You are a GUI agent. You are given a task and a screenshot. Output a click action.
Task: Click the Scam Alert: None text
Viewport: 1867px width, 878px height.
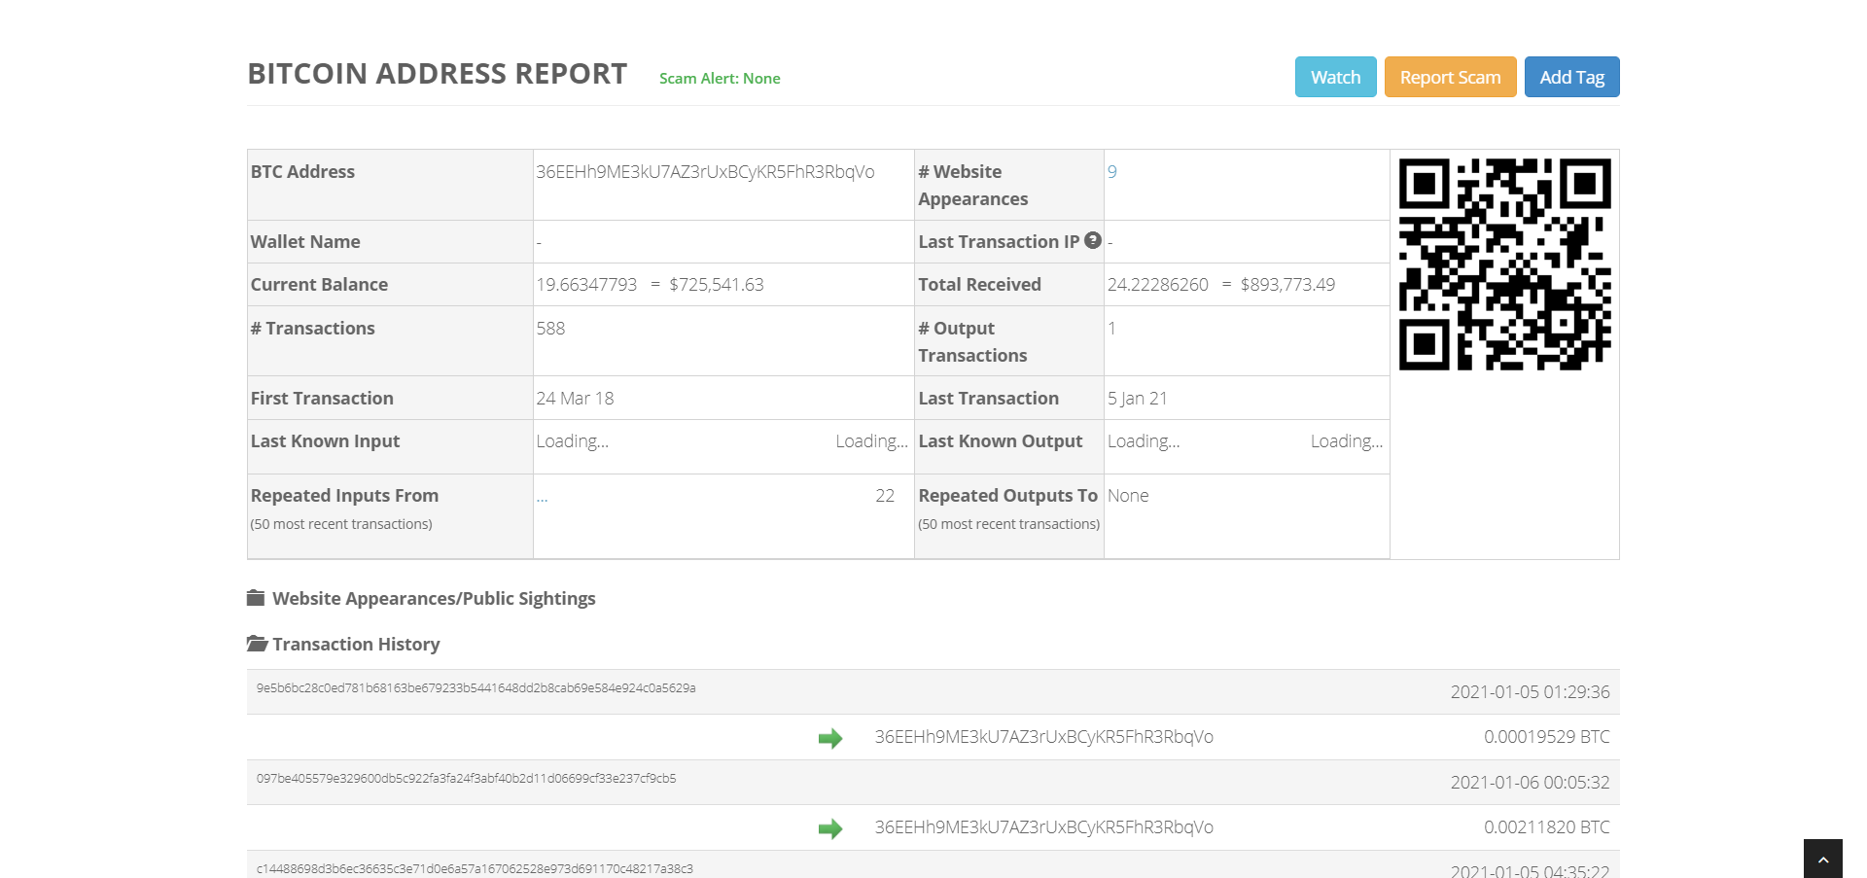pos(720,78)
